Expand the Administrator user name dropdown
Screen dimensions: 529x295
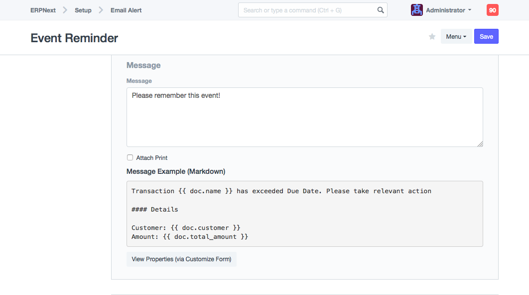pos(448,10)
